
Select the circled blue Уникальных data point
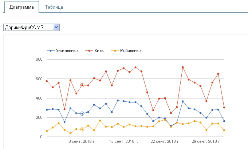click(x=82, y=113)
